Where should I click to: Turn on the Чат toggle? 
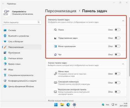pos(118,55)
